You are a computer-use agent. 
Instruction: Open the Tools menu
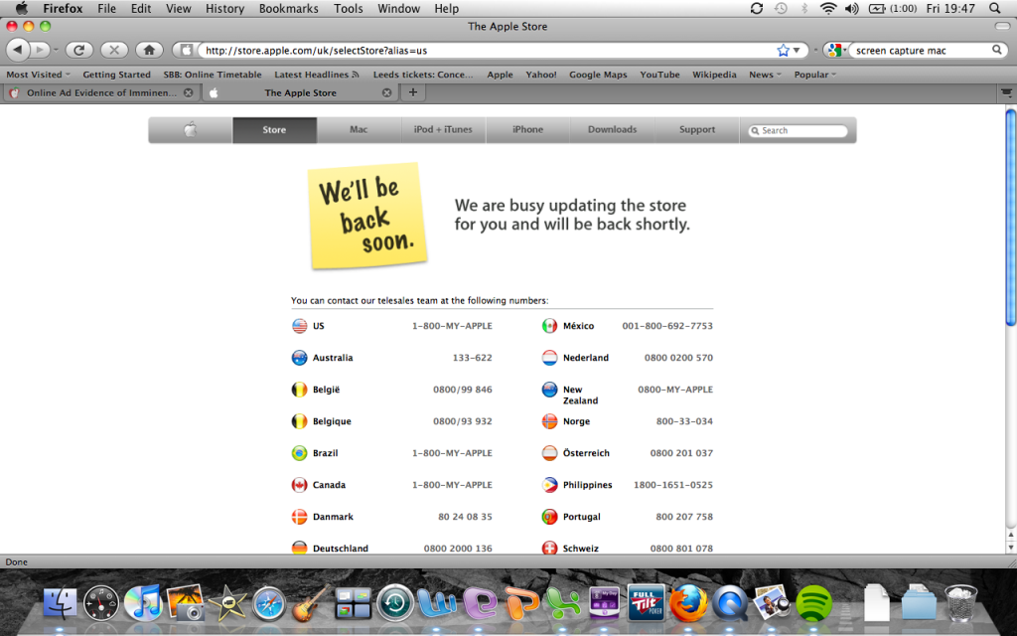(x=349, y=8)
